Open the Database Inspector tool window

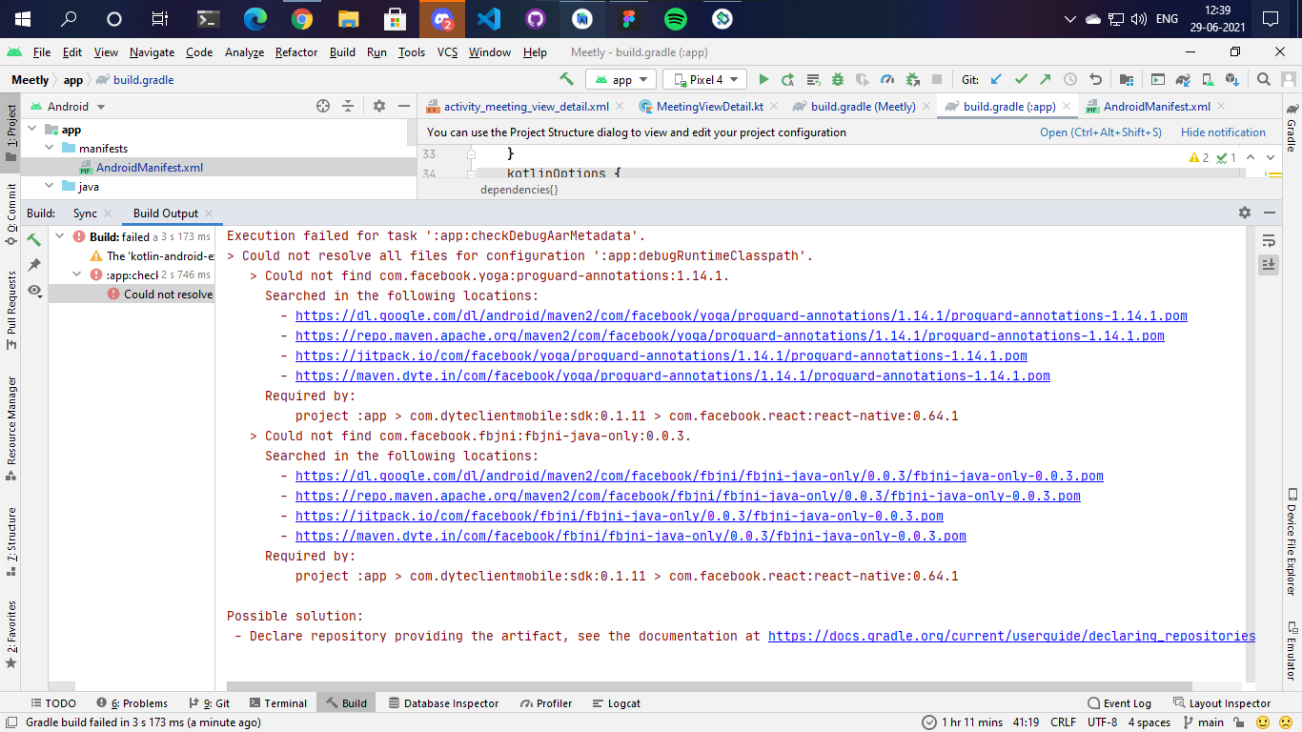tap(443, 703)
